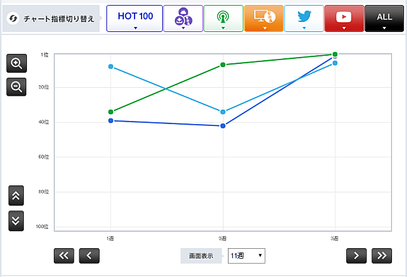Zoom in on the chart
This screenshot has width=407, height=277.
(16, 63)
